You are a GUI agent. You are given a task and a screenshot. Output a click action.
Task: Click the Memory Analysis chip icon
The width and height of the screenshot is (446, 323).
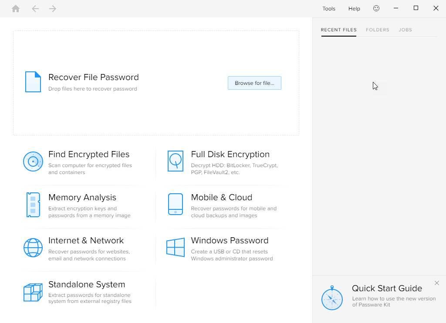tap(33, 205)
